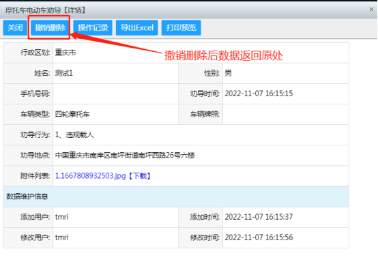
Task: Click the empty 车辆牌照 field
Action: pos(286,114)
